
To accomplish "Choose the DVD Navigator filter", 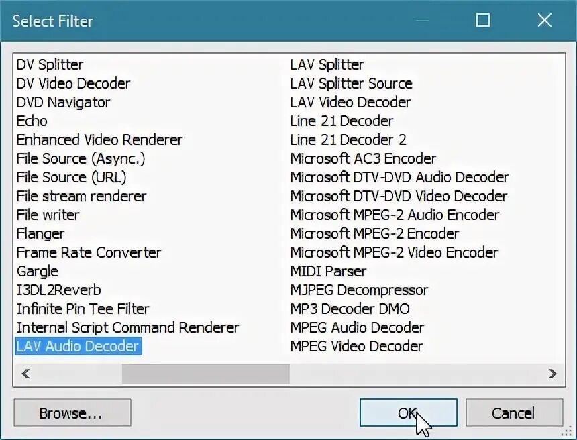I will (x=63, y=102).
